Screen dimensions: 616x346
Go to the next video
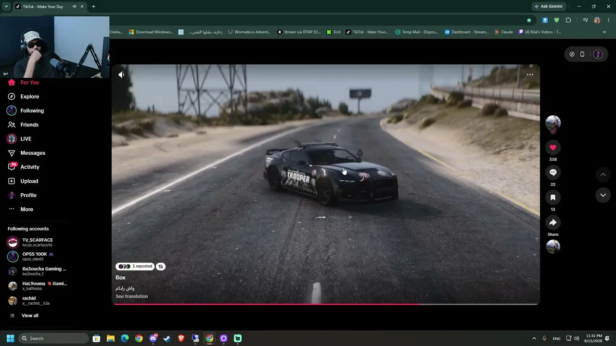point(603,195)
